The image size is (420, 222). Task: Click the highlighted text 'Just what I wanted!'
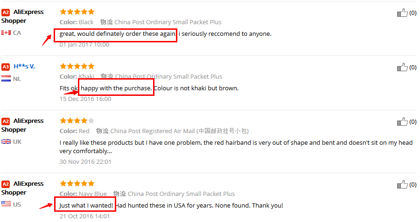[x=86, y=205]
